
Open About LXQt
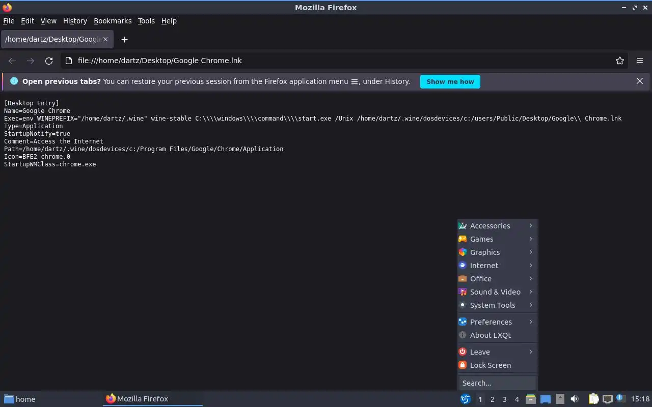pos(497,335)
